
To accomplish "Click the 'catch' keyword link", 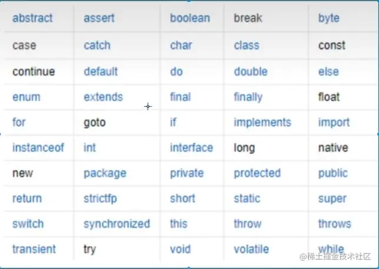I will (x=97, y=45).
